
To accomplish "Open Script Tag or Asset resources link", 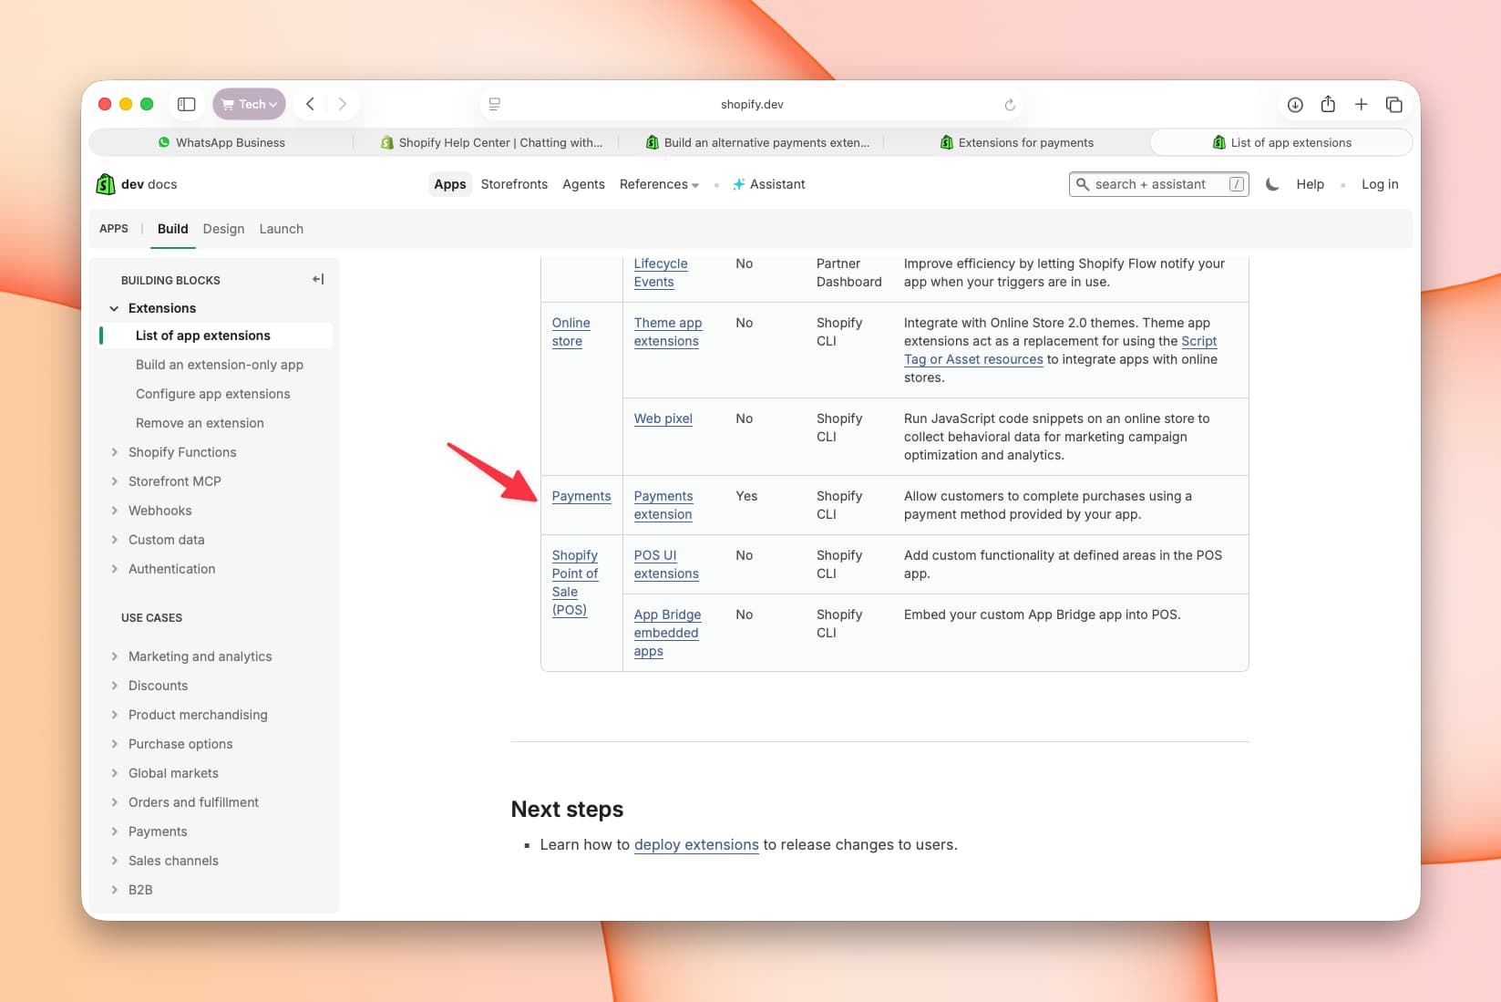I will 1060,350.
